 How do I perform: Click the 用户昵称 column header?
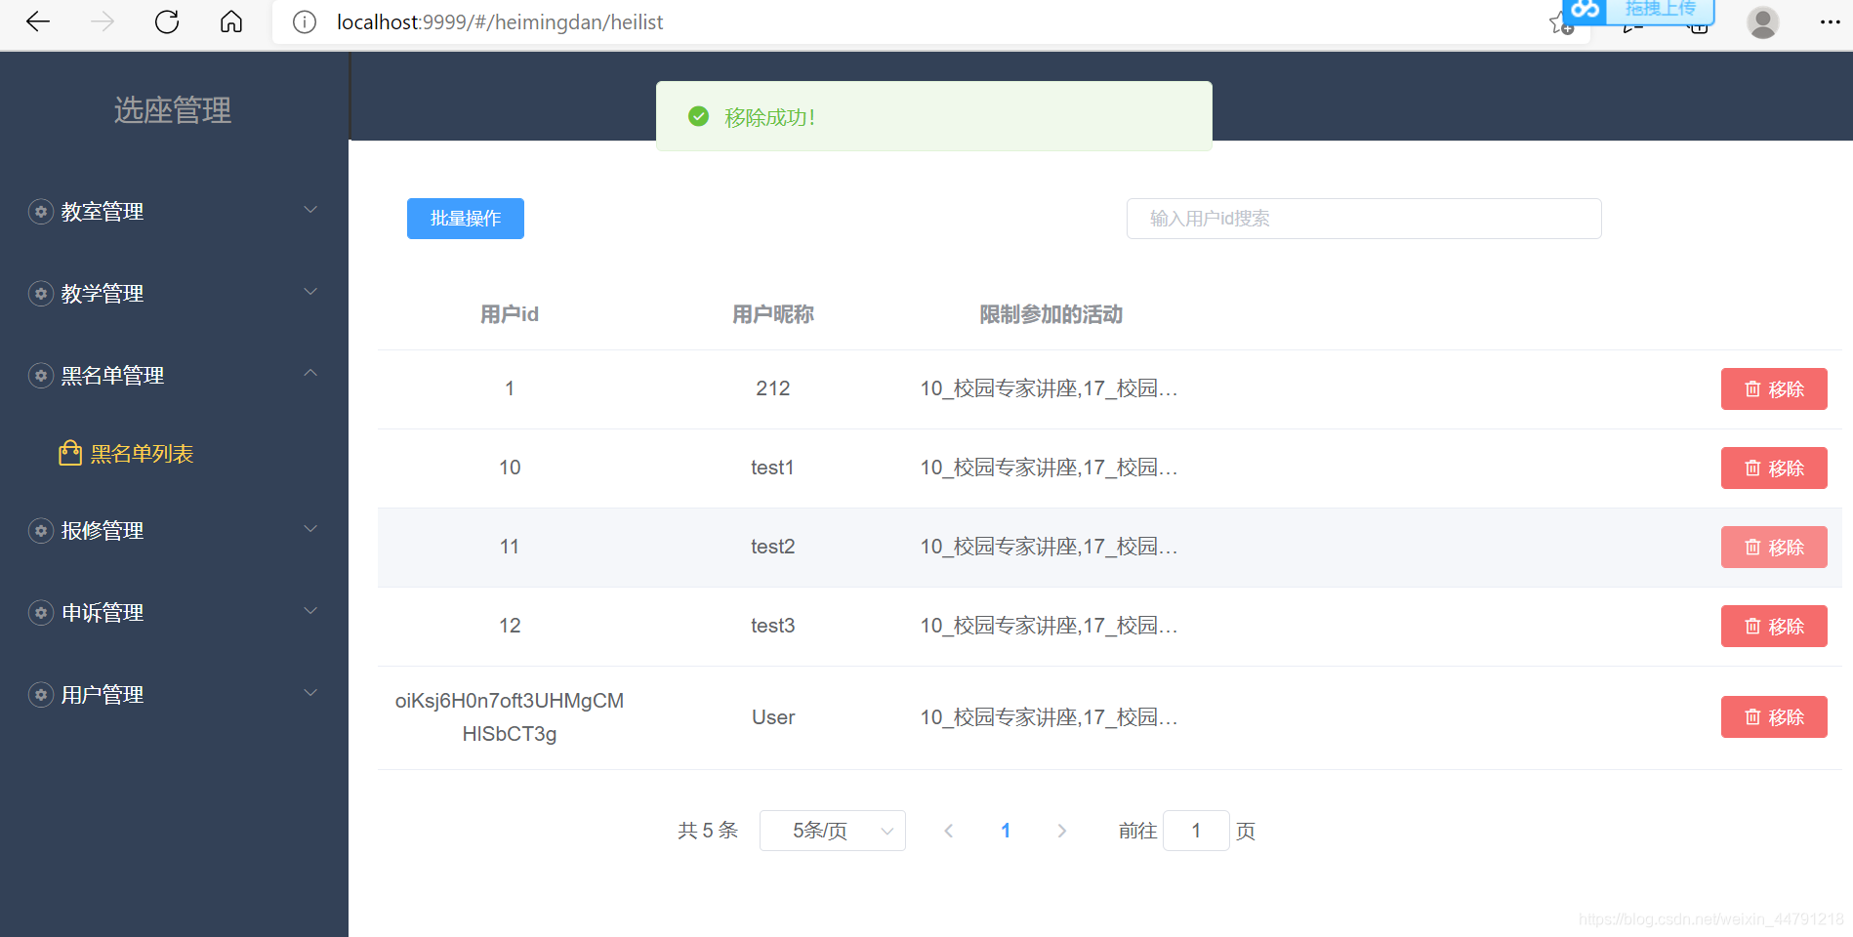pos(773,314)
